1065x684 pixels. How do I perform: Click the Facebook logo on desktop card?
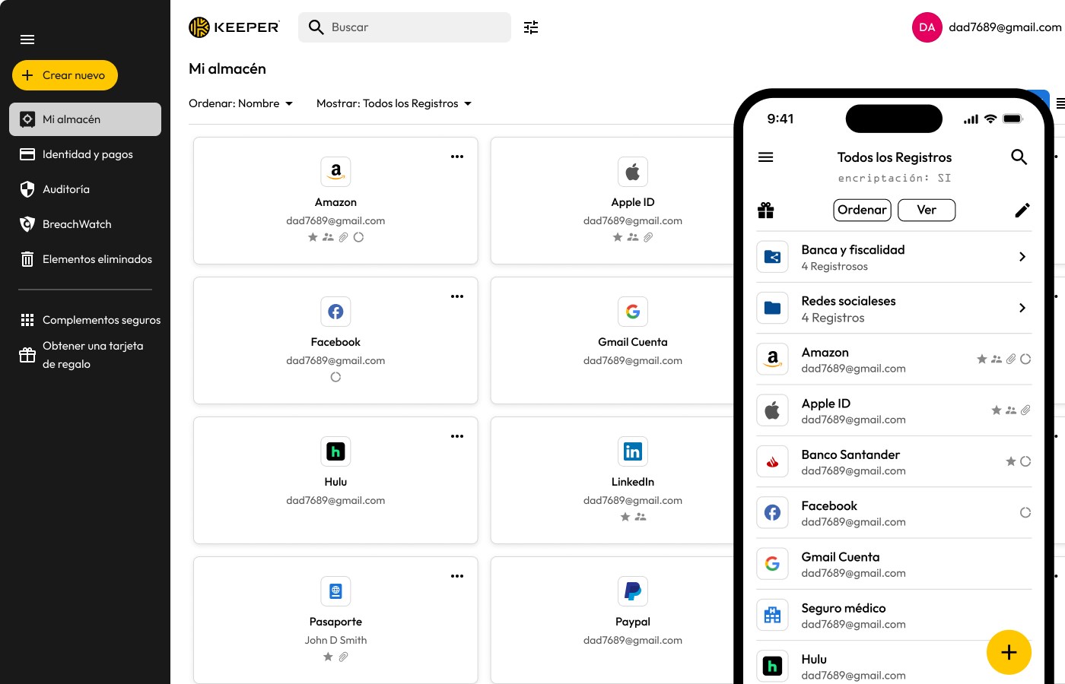[335, 312]
